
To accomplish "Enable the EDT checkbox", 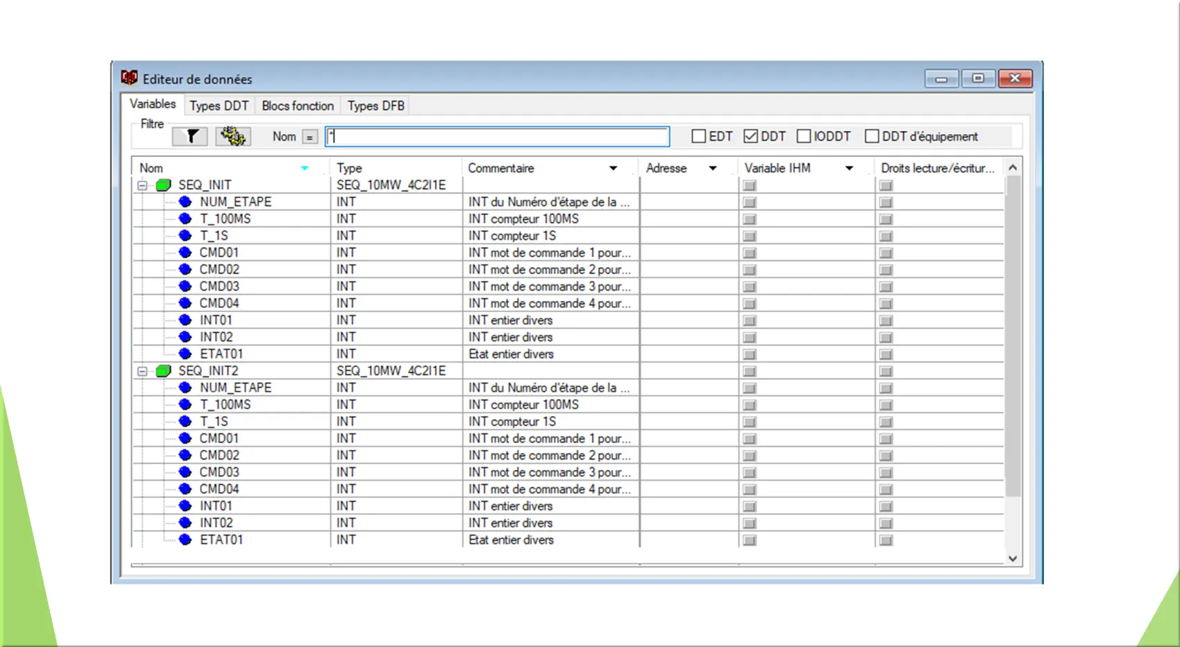I will tap(699, 137).
